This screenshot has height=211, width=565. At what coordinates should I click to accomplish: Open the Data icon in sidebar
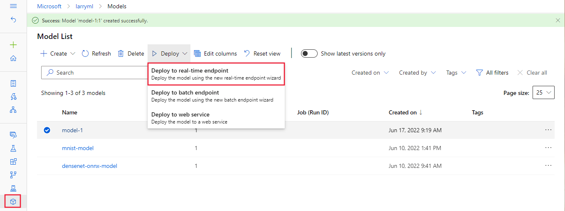click(13, 135)
